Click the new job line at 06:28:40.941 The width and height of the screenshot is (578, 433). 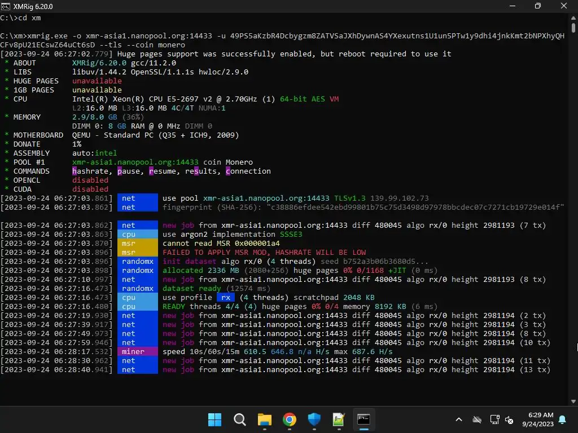[x=275, y=370]
